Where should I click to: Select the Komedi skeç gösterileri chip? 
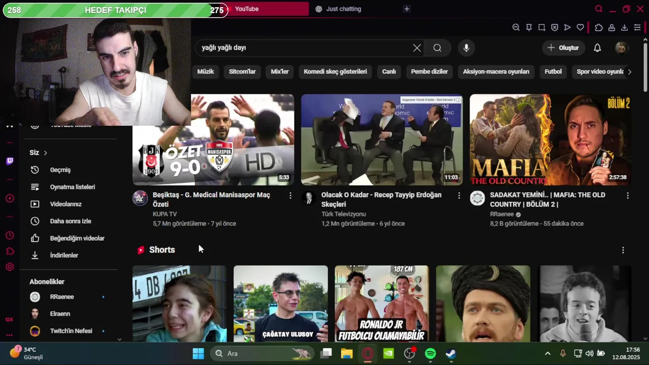(335, 71)
